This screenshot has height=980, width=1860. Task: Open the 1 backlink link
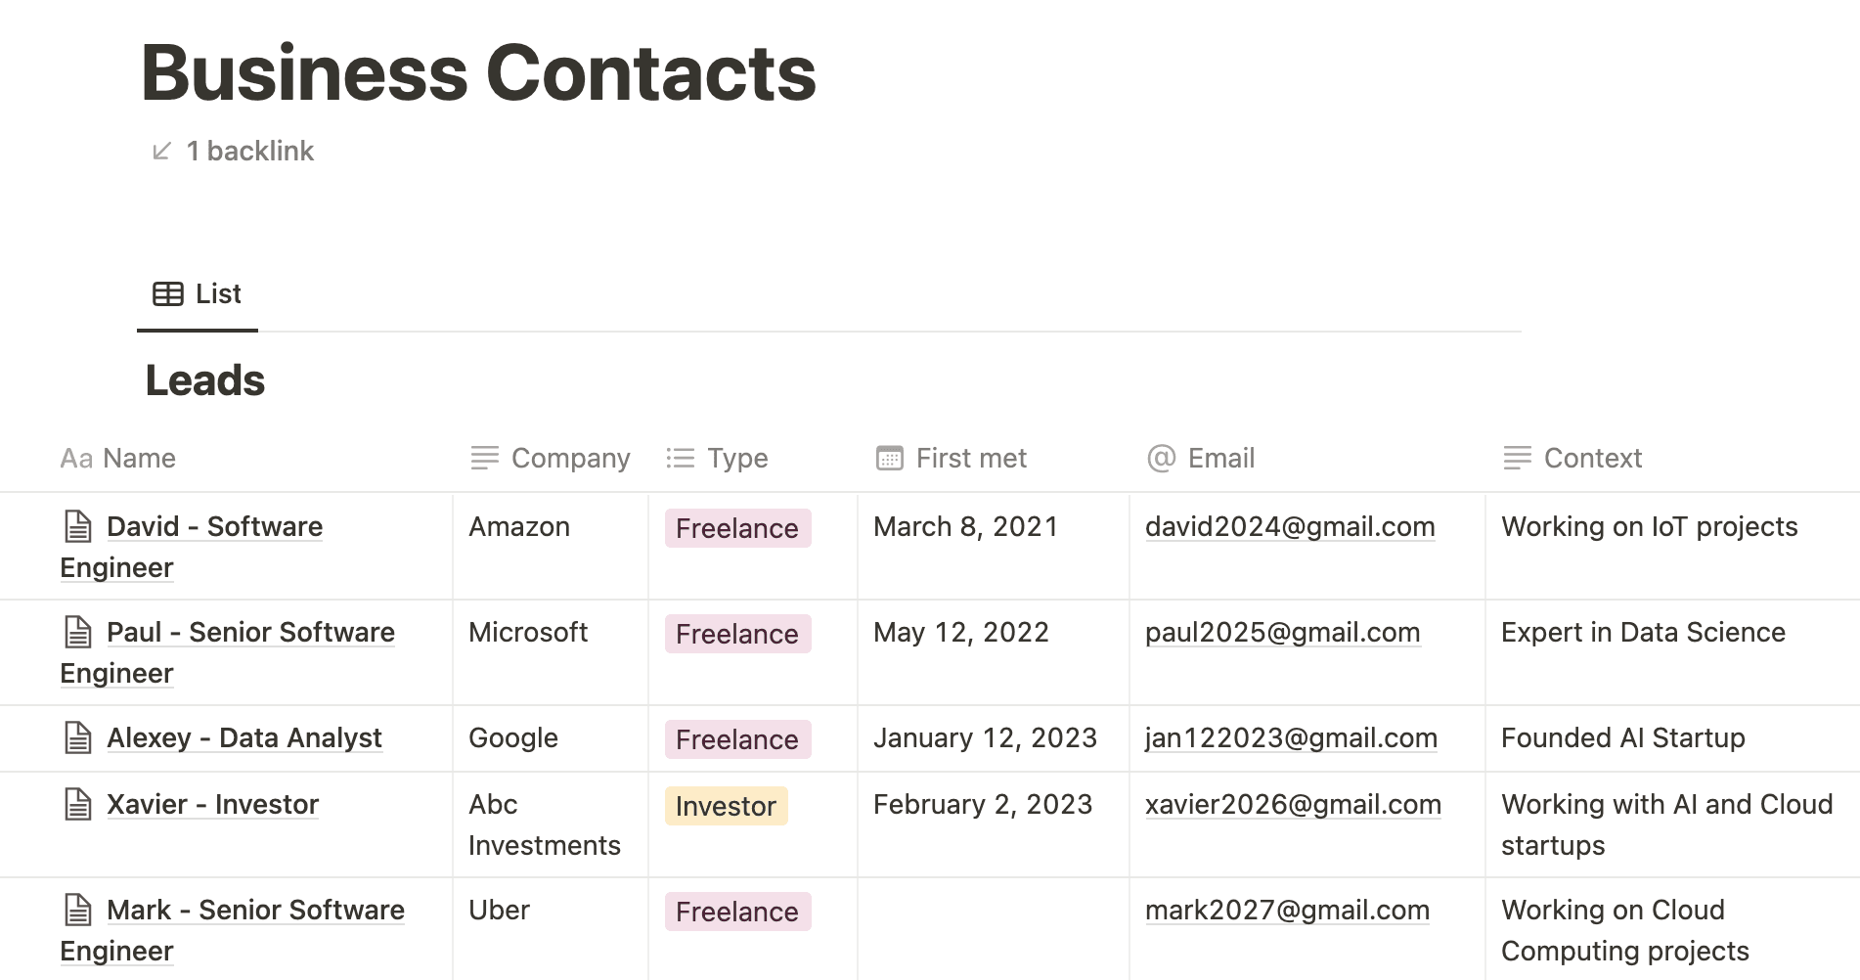pyautogui.click(x=250, y=151)
